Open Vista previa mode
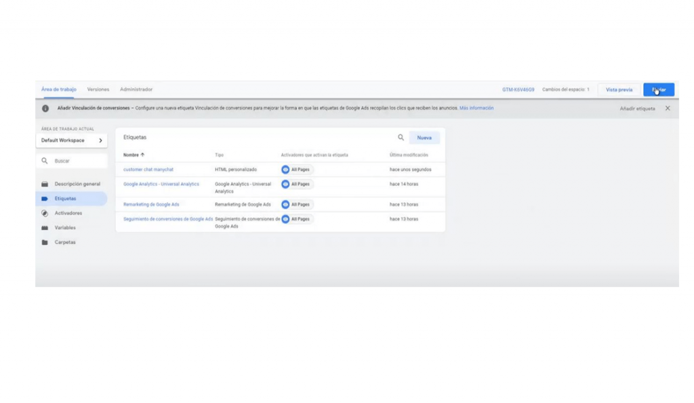This screenshot has width=694, height=403. point(619,89)
